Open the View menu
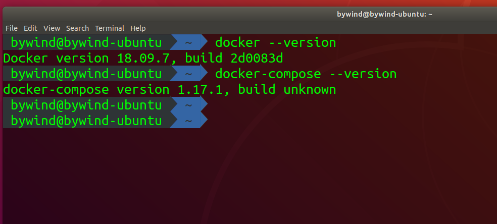Viewport: 497px width, 224px height. click(x=52, y=28)
